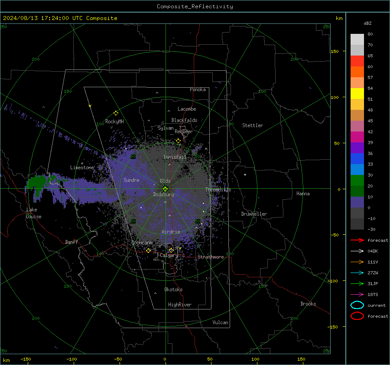Click the Blackfalds label
Image resolution: width=390 pixels, height=365 pixels.
[x=184, y=120]
